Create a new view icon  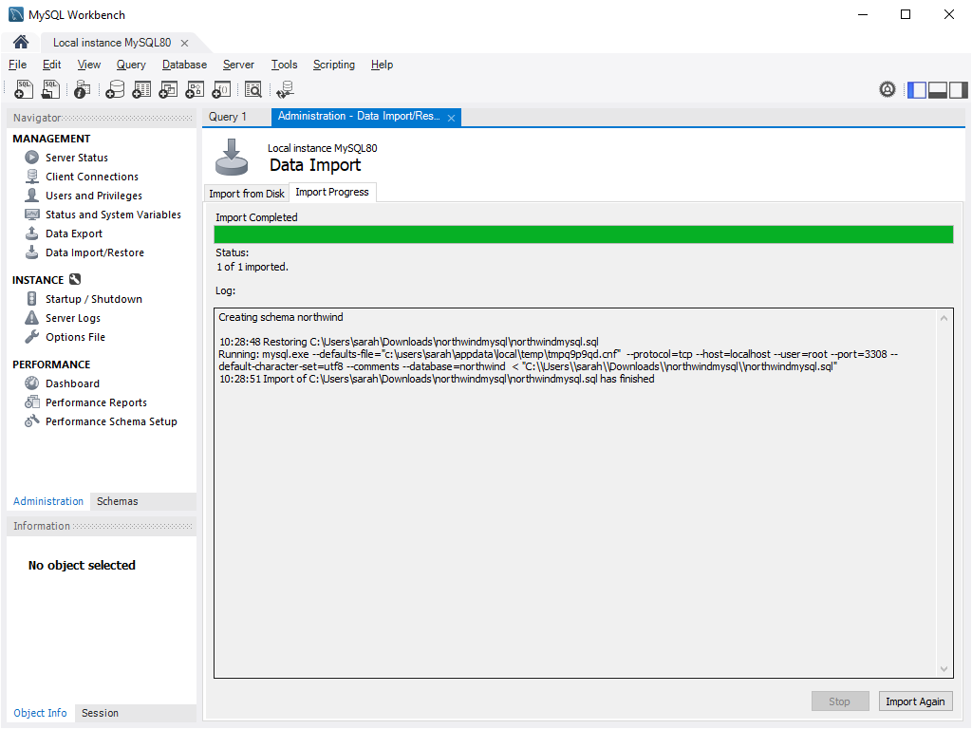pyautogui.click(x=168, y=90)
